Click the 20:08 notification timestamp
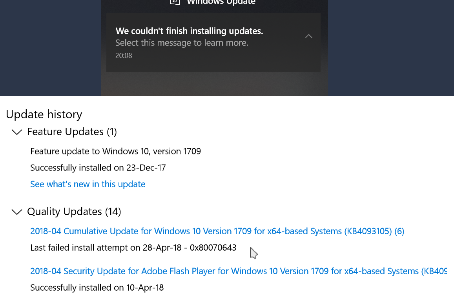Screen dimensions: 454x295 (x=124, y=56)
